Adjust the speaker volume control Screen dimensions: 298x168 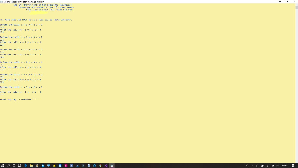(272, 166)
